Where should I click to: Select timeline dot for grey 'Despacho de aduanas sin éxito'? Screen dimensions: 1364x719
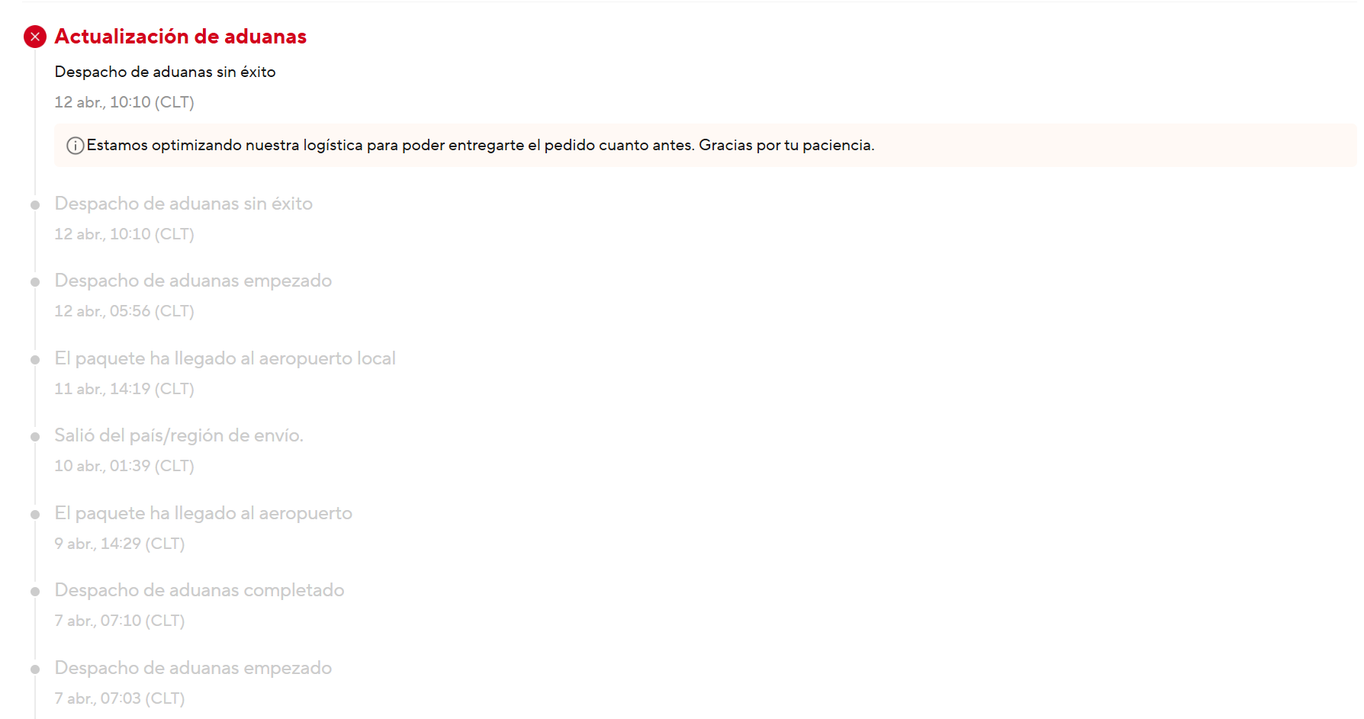(35, 205)
